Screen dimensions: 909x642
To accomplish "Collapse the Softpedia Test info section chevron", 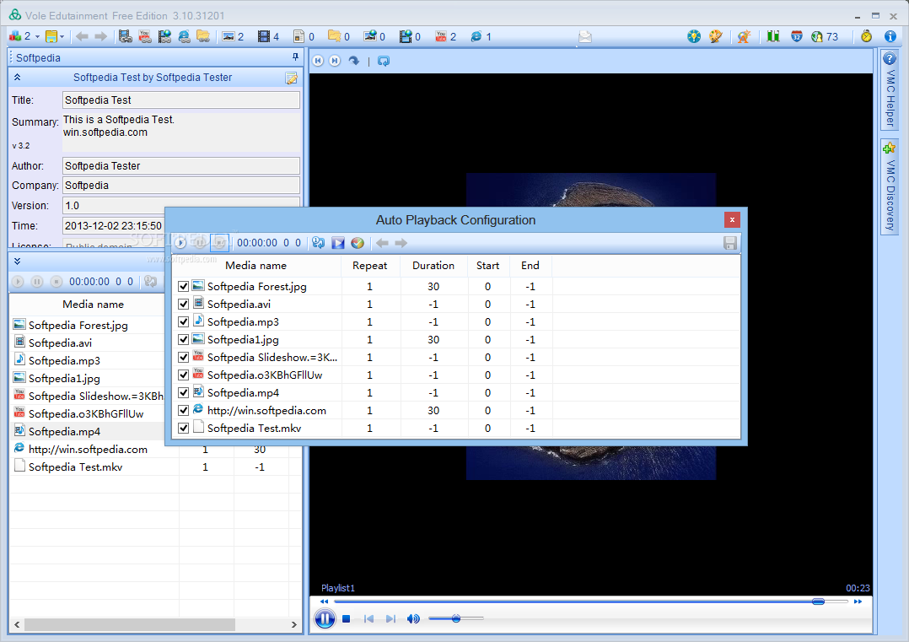I will (18, 77).
